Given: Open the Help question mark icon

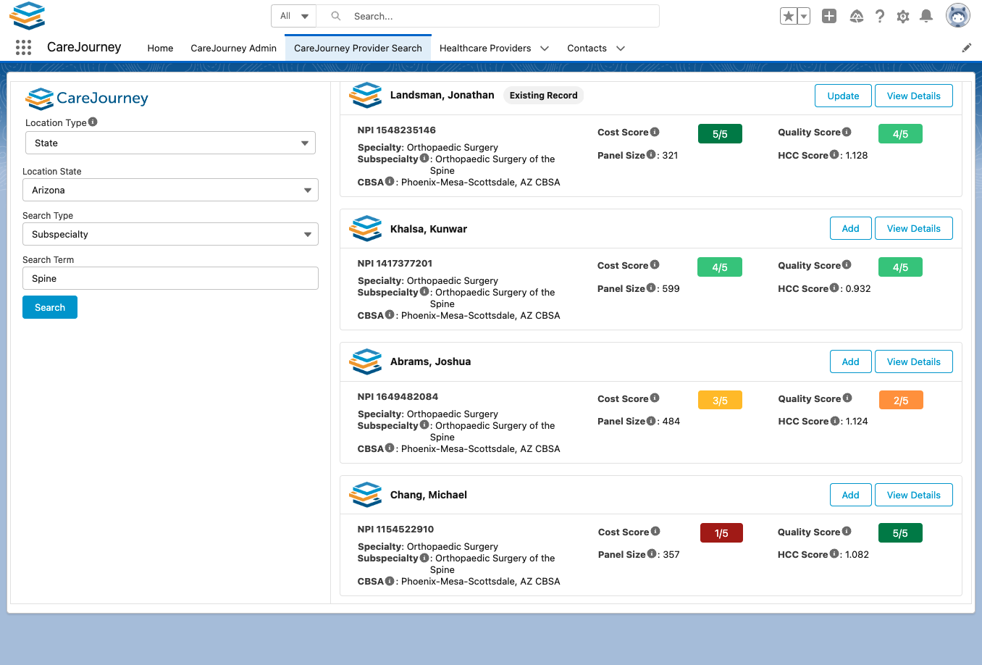Looking at the screenshot, I should point(880,16).
